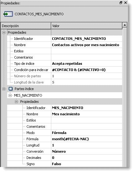The height and width of the screenshot is (172, 133).
Task: Click the scrollbar up arrow
Action: tap(125, 25)
